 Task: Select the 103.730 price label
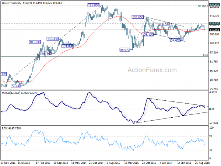[35, 42]
